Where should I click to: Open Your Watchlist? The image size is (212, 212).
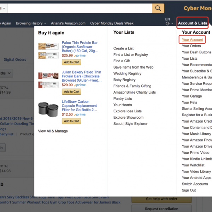pos(193,165)
